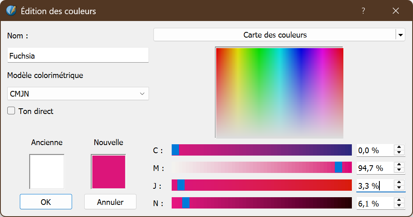
Task: Click the Nouvelle fuchsia color swatch
Action: click(109, 172)
